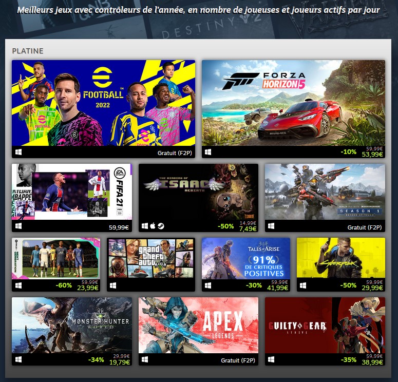Click Windows icon under Halo Infinite
This screenshot has width=398, height=382.
pos(271,226)
